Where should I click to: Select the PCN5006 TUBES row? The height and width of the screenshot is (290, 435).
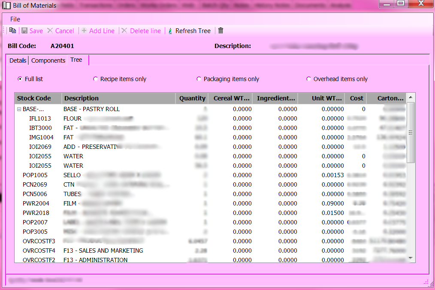(x=211, y=194)
